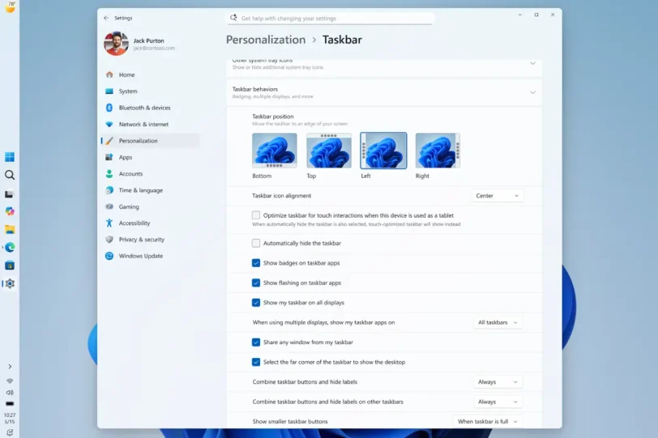Click the search icon in the settings search box
658x438 pixels.
[233, 18]
